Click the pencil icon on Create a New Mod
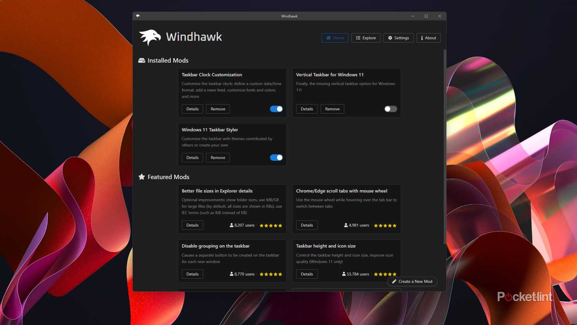 click(394, 281)
